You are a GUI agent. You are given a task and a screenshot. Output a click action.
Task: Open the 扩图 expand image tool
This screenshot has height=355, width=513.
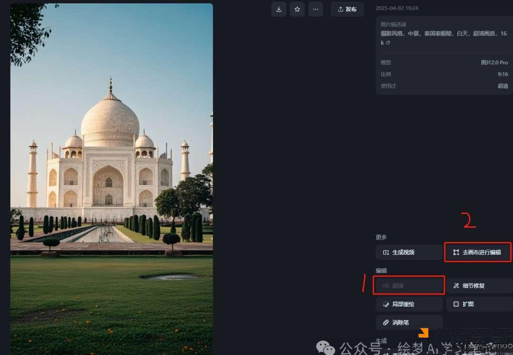click(x=479, y=304)
